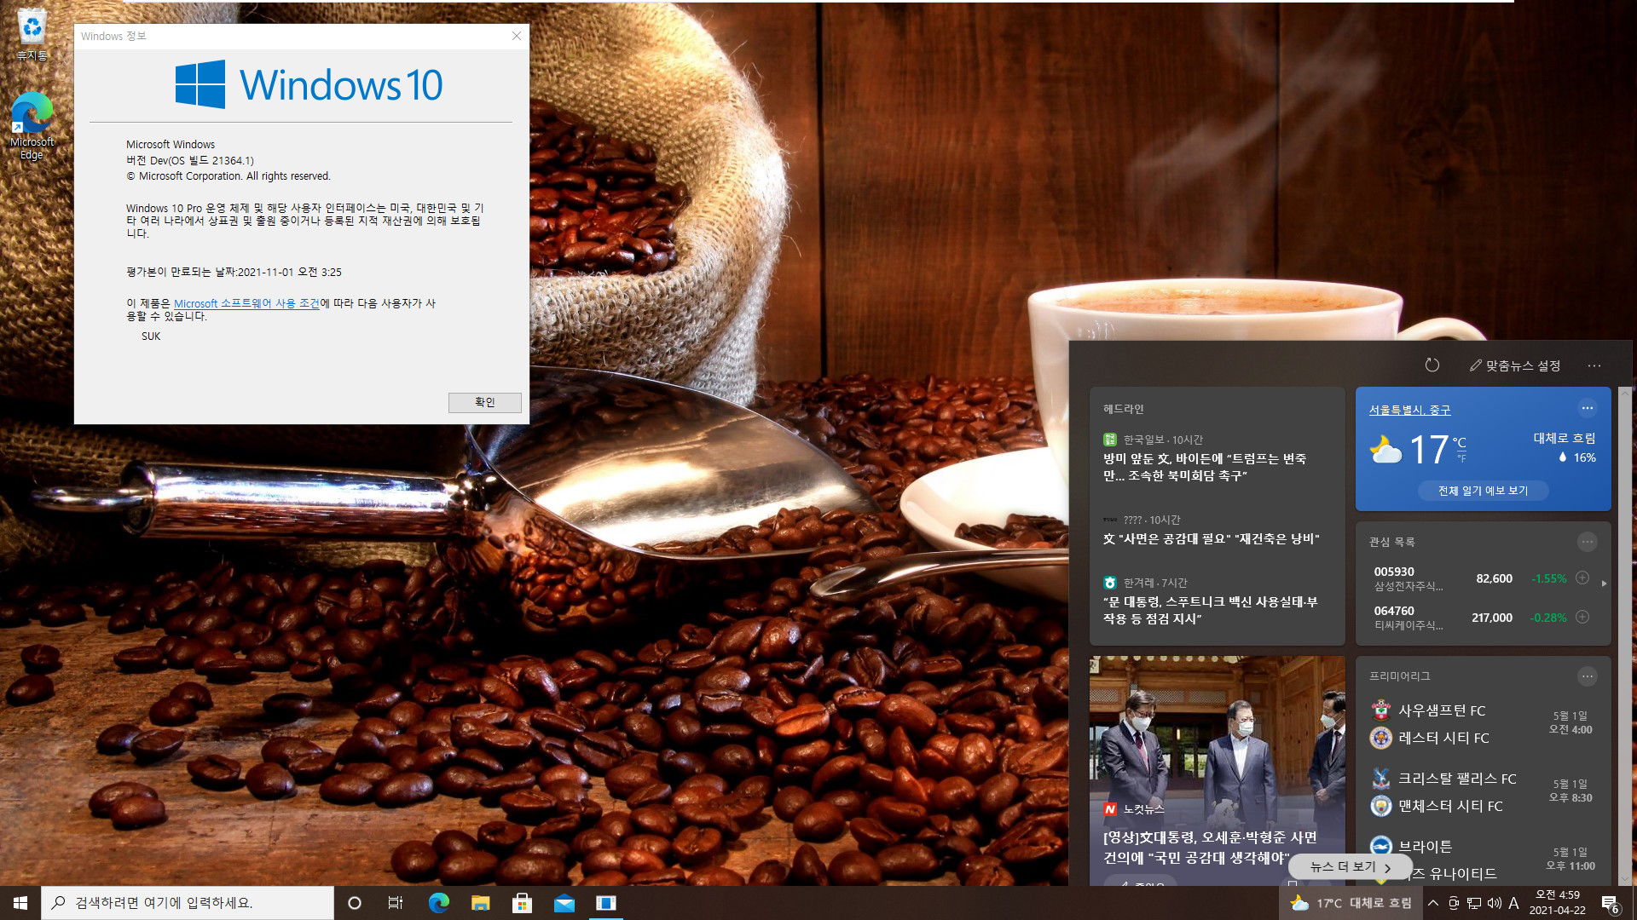Open the 사면은 공감대 필요 headline
Screen dimensions: 1637x920
[1211, 538]
